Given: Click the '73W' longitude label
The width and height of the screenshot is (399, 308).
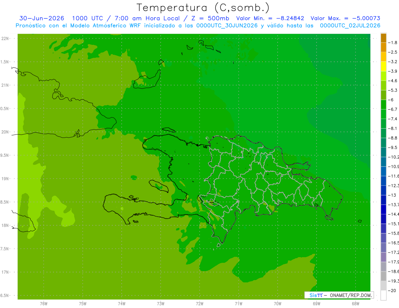Looking at the screenshot, I should click(161, 303).
